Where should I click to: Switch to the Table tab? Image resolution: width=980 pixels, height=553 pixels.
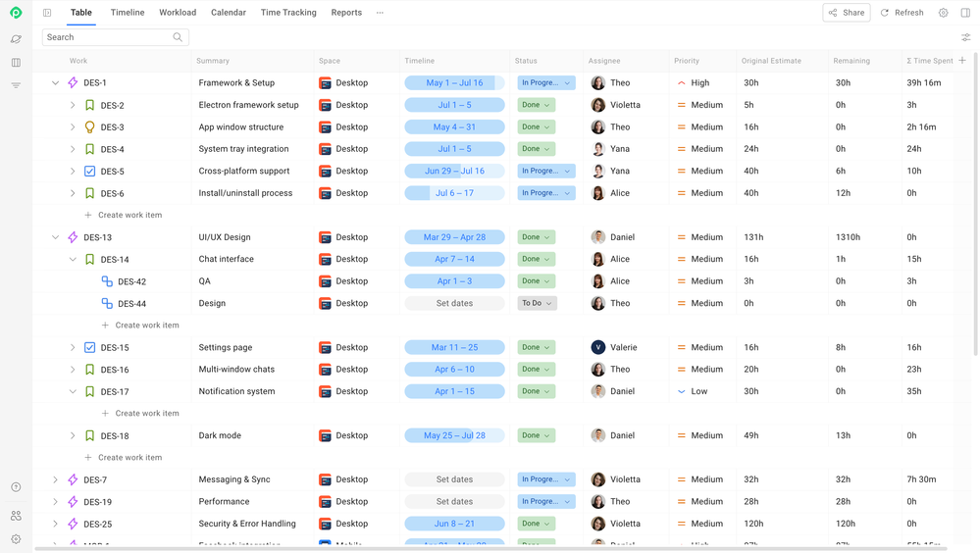(x=81, y=13)
